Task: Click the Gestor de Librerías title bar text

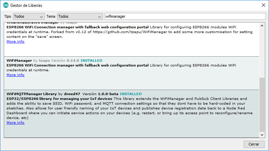Action: coord(26,5)
